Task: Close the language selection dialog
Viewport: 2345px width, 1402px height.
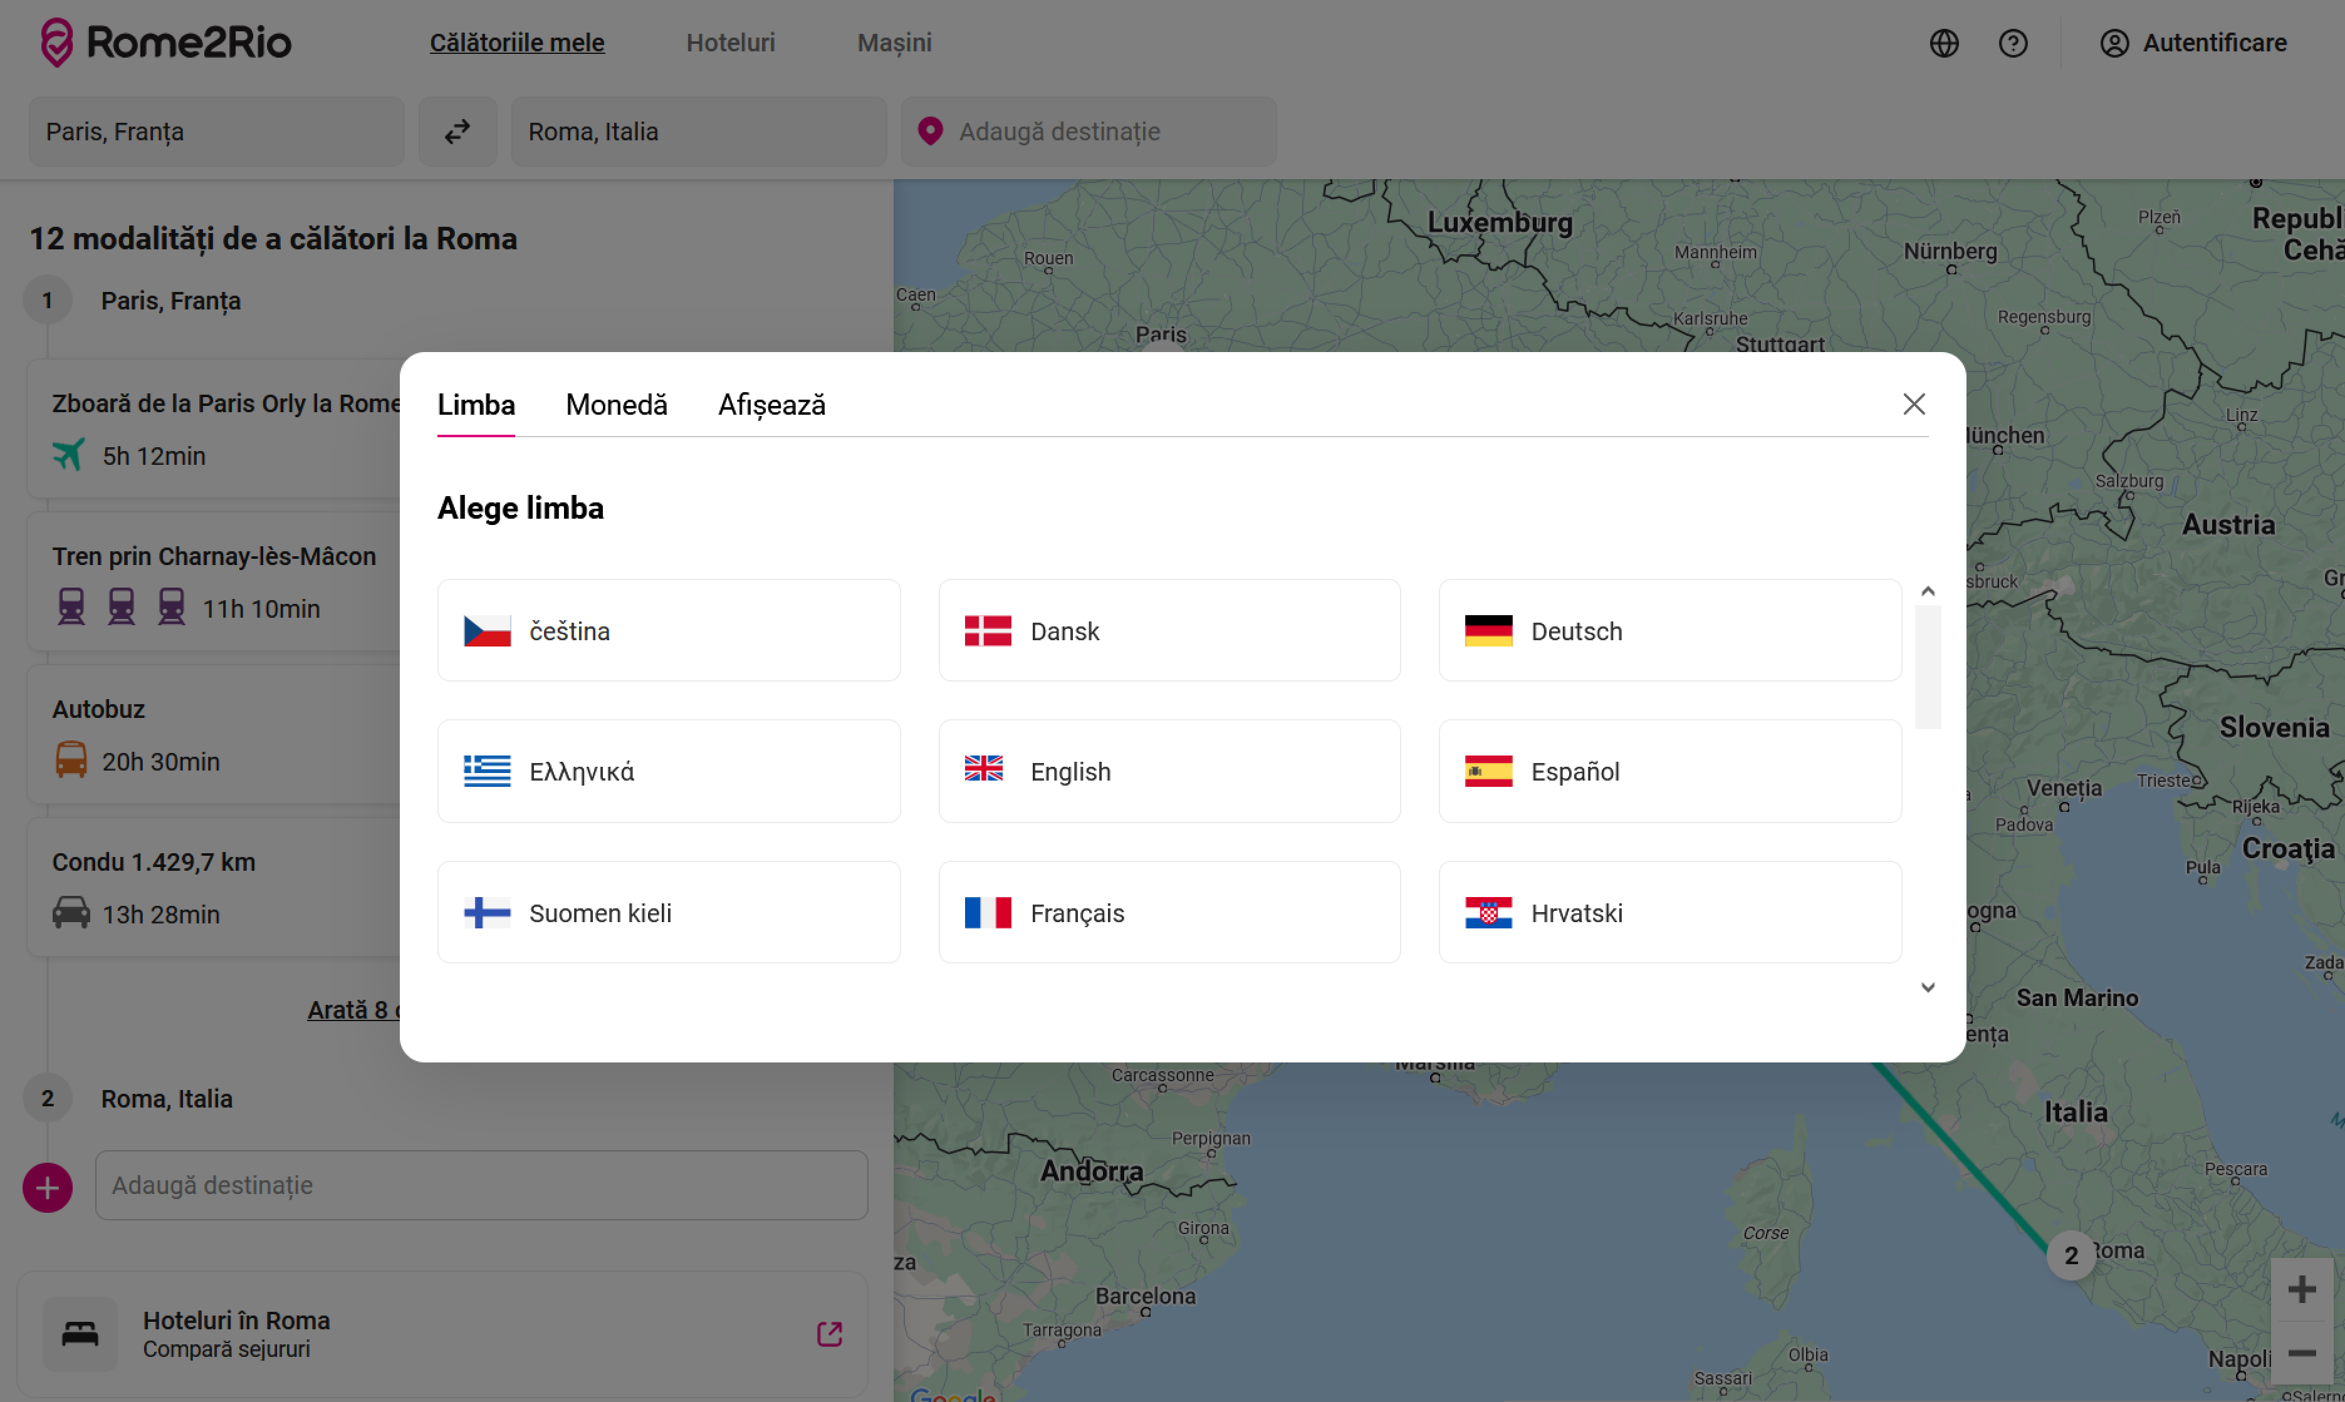Action: [1913, 404]
